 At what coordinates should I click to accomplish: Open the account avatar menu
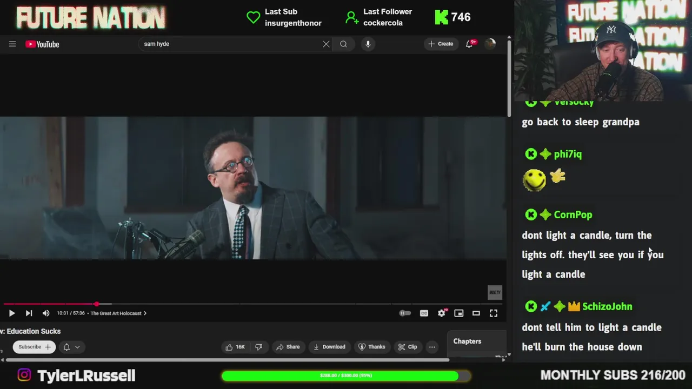[x=490, y=44]
